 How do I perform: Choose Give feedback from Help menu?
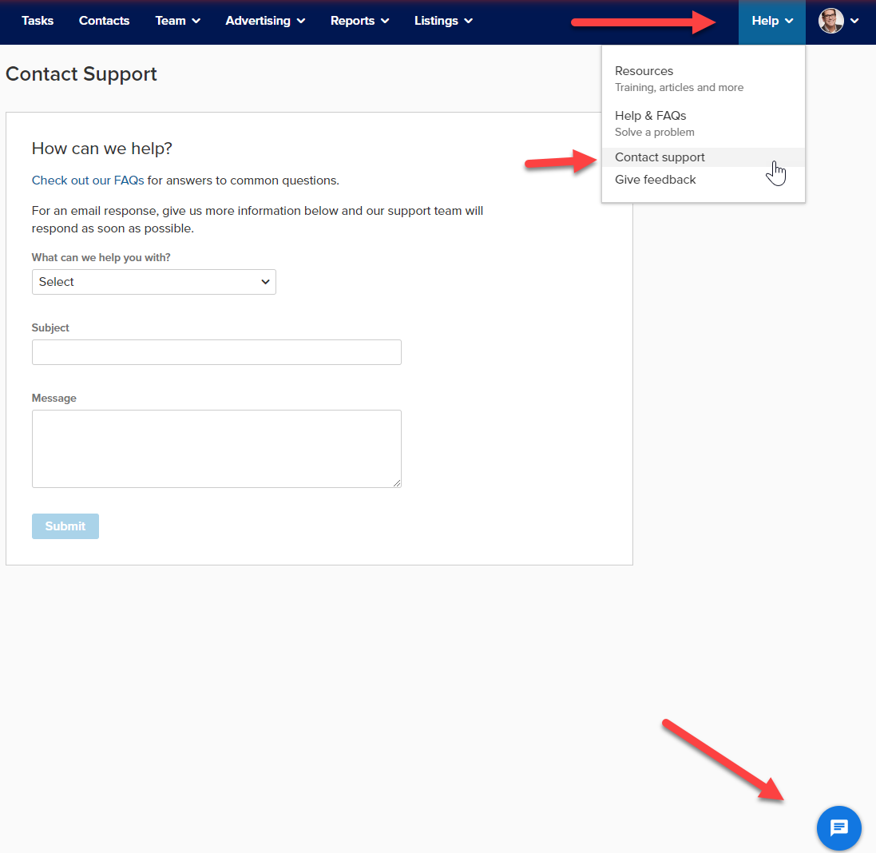[655, 180]
